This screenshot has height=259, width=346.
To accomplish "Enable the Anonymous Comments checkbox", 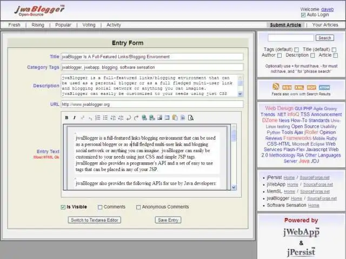I will (138, 207).
